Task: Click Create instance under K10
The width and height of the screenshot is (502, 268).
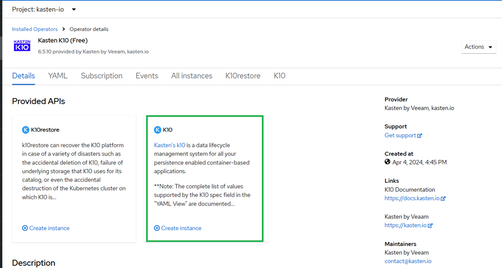Action: [x=178, y=228]
